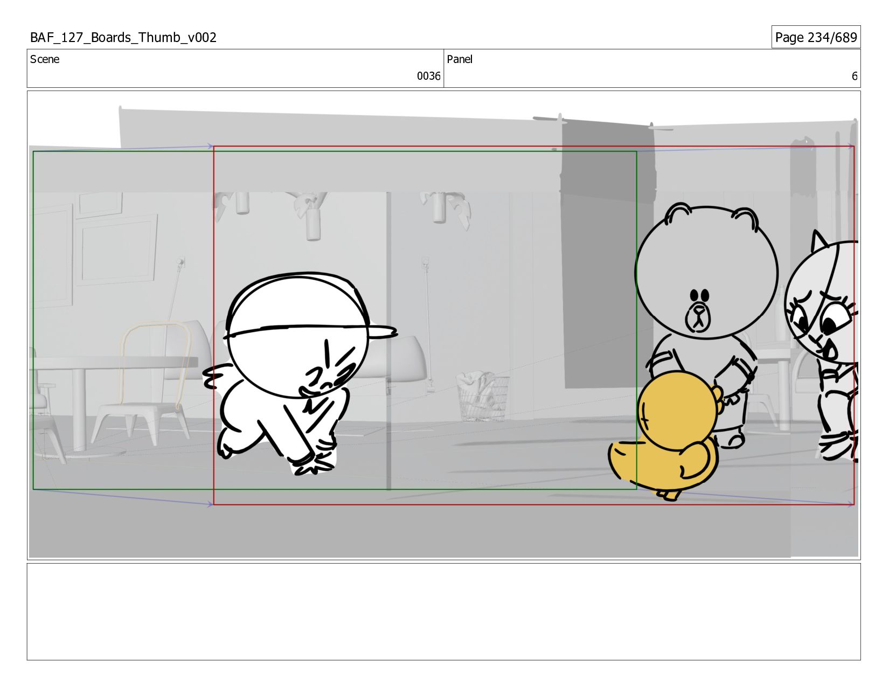Click the panel number 6

tap(854, 76)
